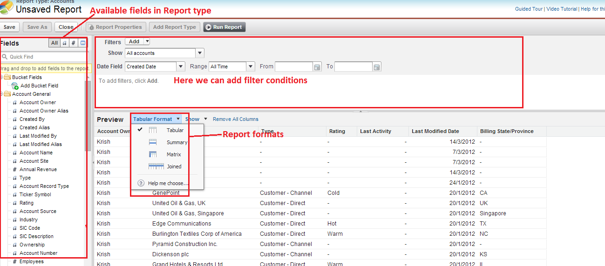The image size is (605, 266).
Task: Open the From date calendar picker
Action: tap(318, 67)
